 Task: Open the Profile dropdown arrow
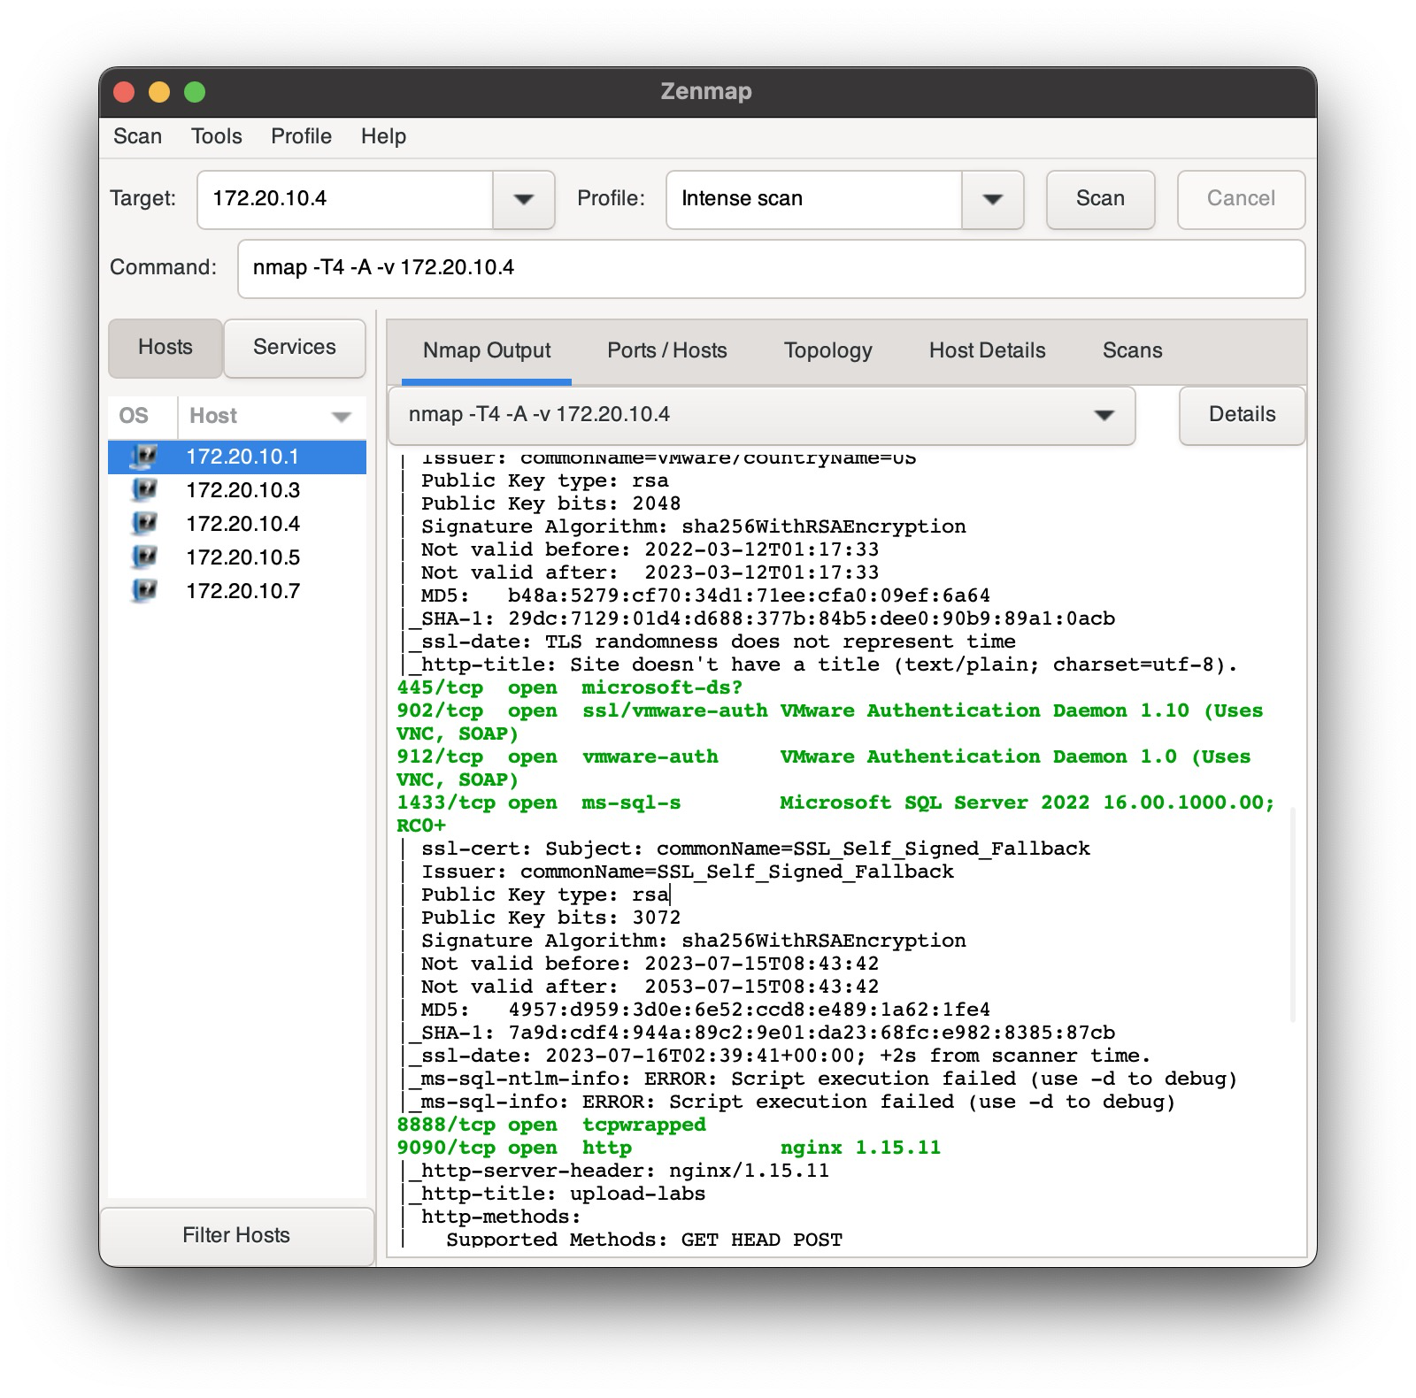[x=992, y=199]
